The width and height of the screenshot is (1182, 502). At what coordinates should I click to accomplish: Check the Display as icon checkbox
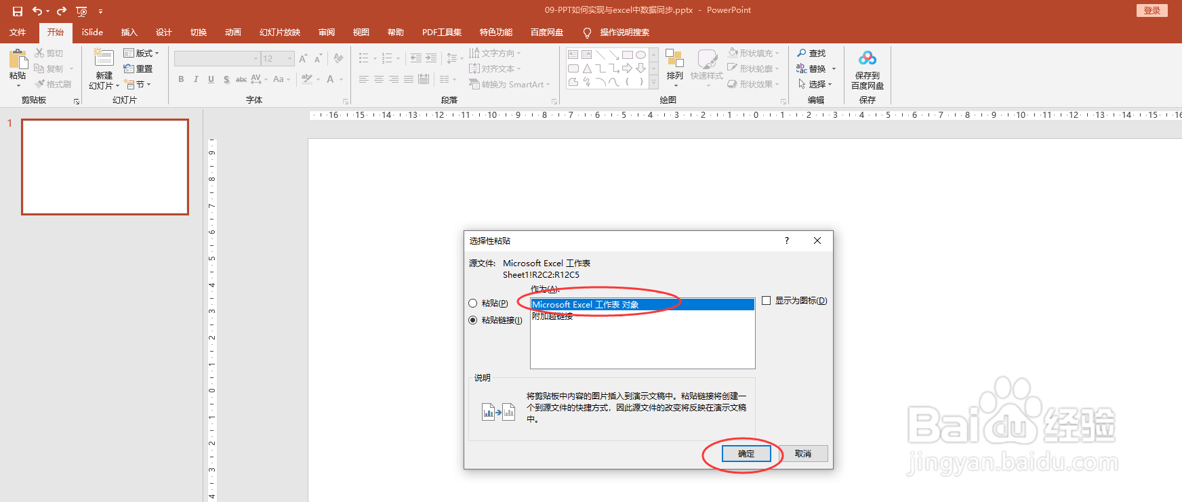pos(767,301)
